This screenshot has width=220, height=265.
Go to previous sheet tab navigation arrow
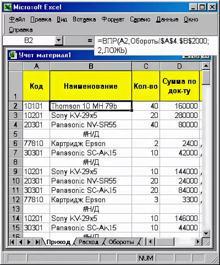[21, 242]
